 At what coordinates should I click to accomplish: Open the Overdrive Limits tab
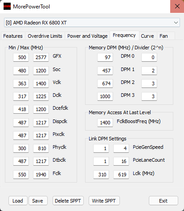click(x=45, y=36)
